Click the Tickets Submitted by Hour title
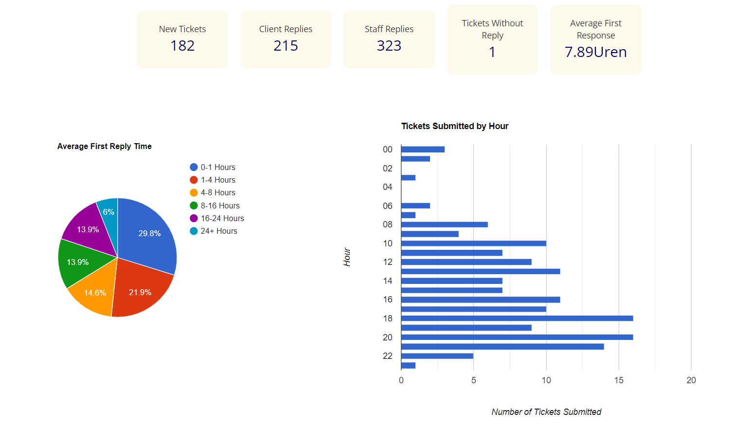The width and height of the screenshot is (738, 430). [454, 126]
